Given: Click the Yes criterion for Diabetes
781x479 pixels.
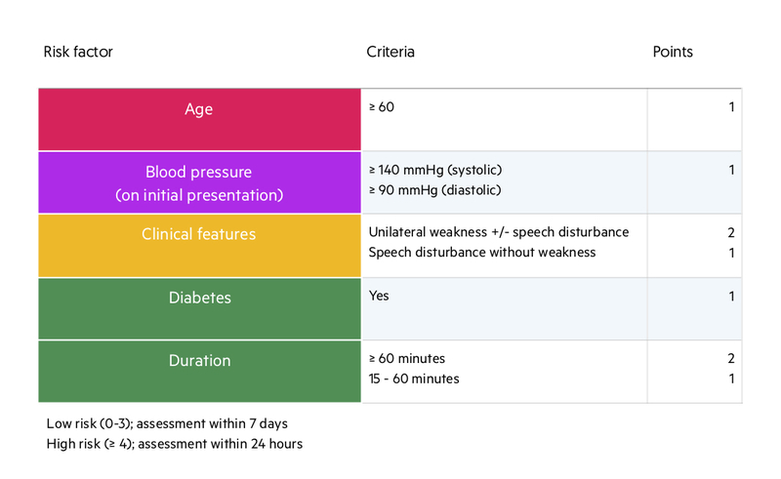Looking at the screenshot, I should click(379, 296).
